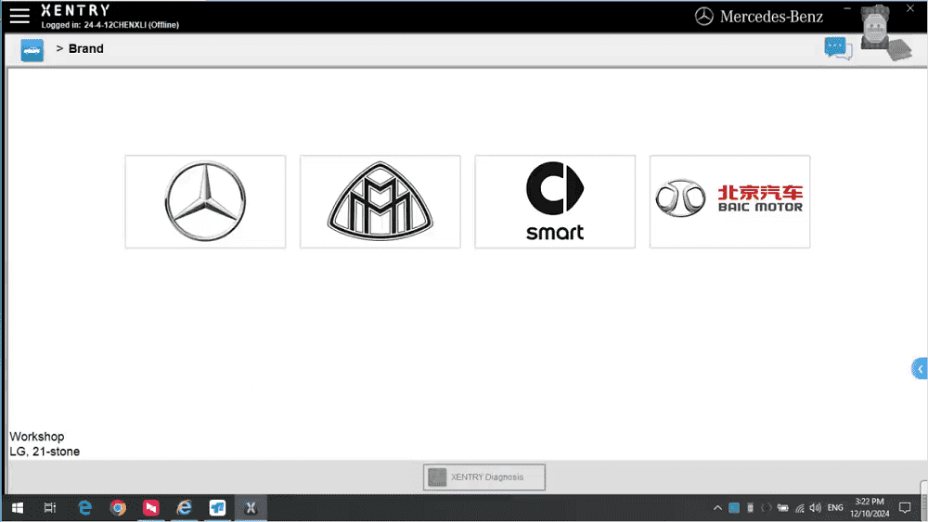Pick the BAIC Motor brand tile

tap(729, 201)
